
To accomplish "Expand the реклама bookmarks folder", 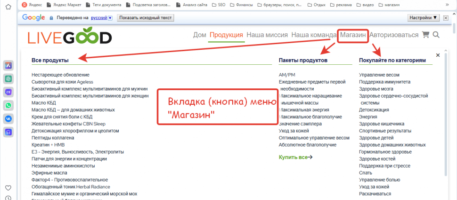I will (342, 5).
